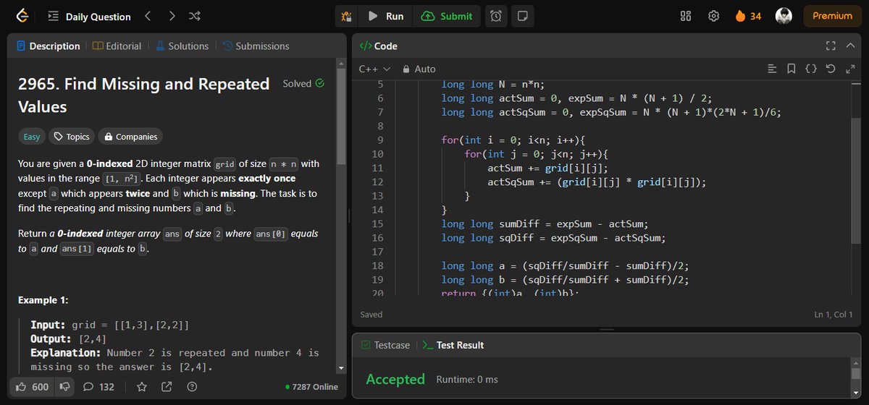Click the problem title 2965
This screenshot has width=869, height=405.
click(143, 95)
